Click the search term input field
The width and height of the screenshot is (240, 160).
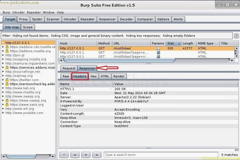[x=161, y=155]
